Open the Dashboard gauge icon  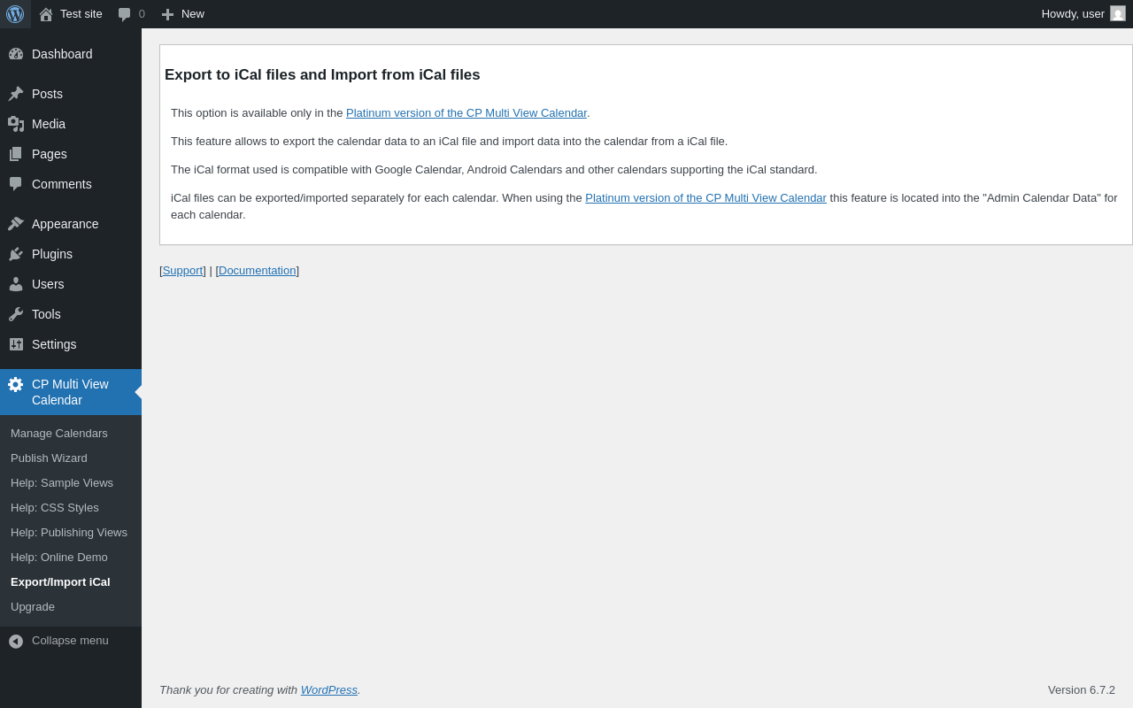coord(16,54)
